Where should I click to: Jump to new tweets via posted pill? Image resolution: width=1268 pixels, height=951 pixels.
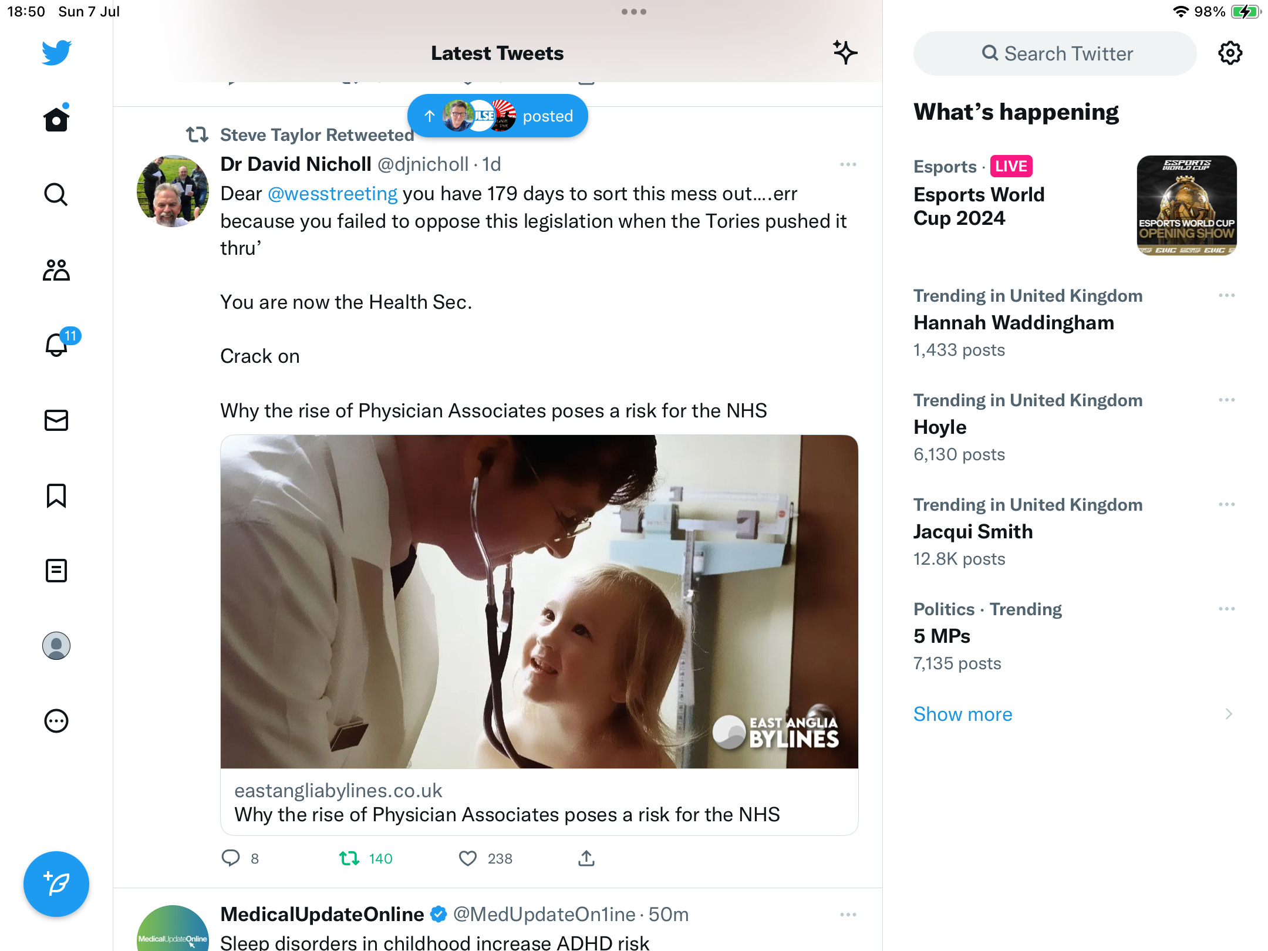tap(498, 116)
